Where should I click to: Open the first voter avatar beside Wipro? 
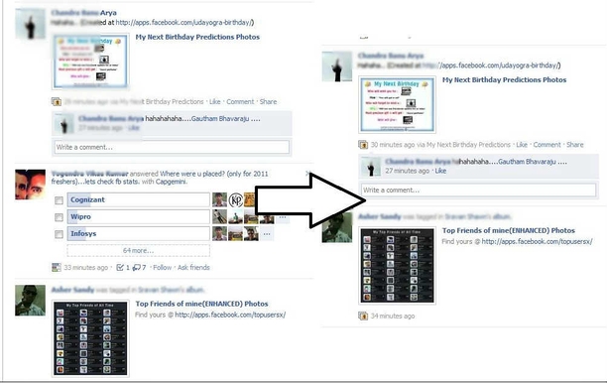coord(219,217)
